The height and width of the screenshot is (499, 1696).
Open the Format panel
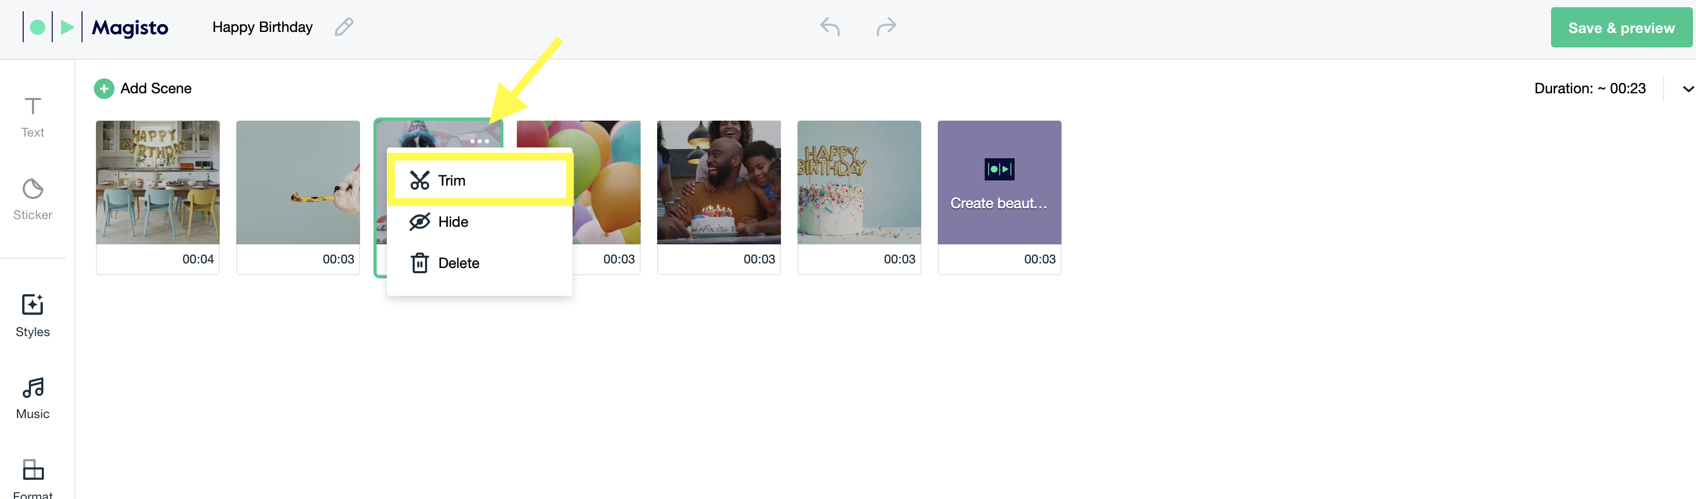click(x=32, y=478)
